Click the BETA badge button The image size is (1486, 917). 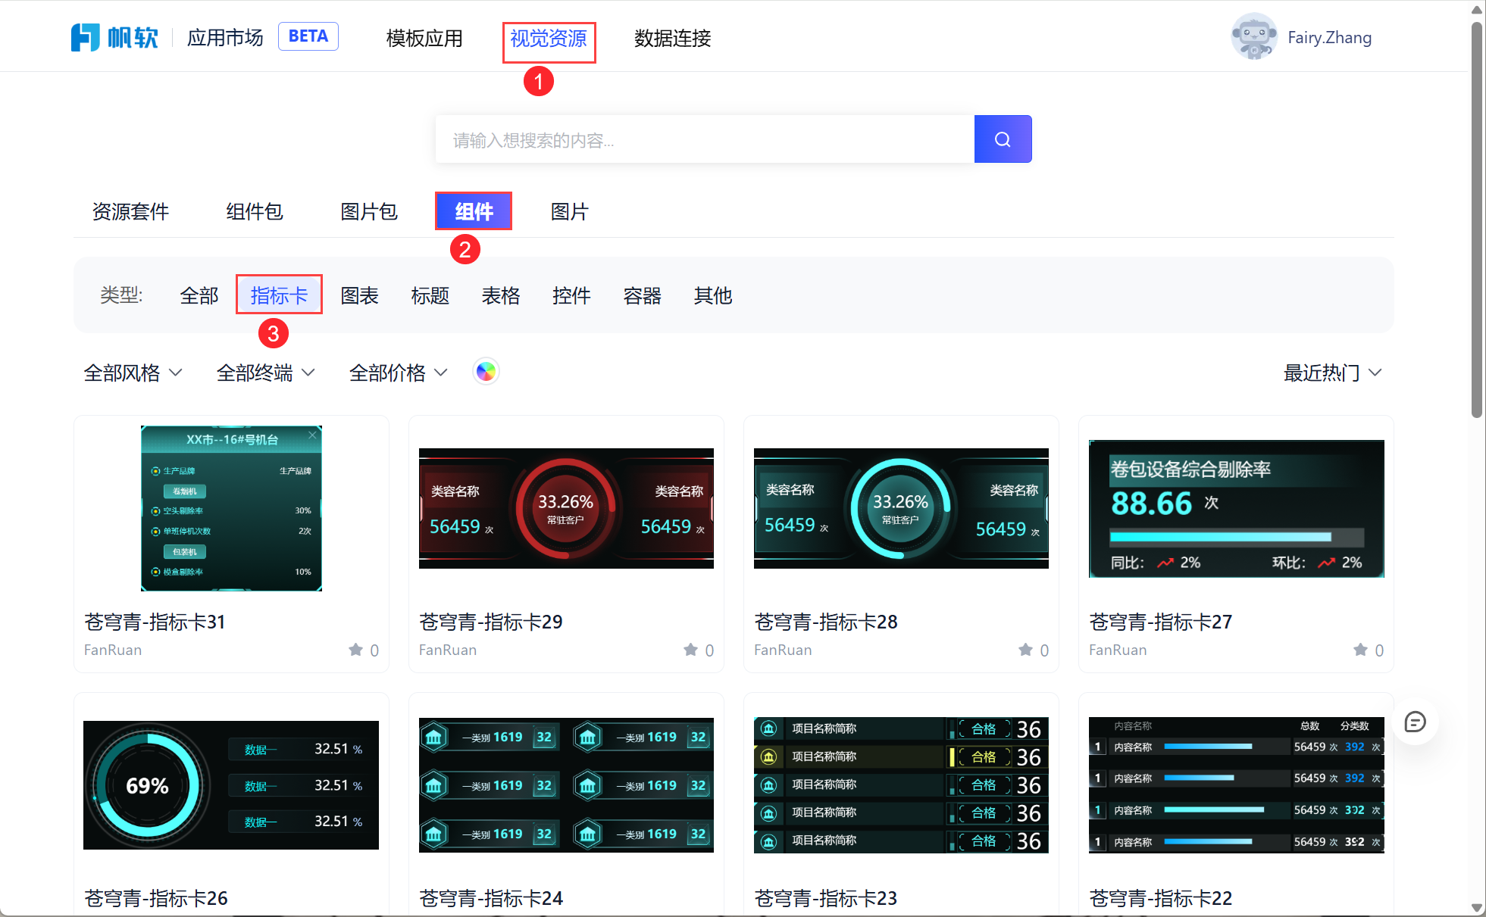(x=308, y=36)
